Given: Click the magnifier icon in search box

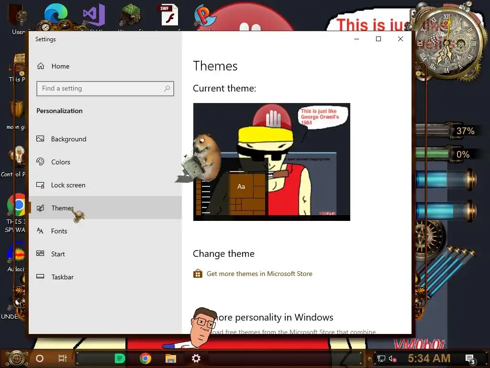Looking at the screenshot, I should click(x=167, y=89).
